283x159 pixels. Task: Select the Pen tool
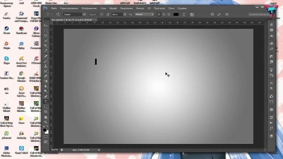[x=46, y=97]
